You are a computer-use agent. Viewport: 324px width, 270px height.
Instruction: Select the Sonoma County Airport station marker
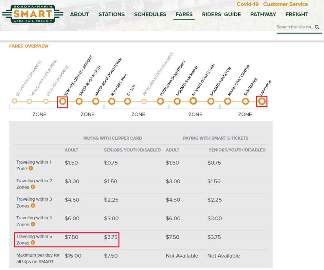click(63, 101)
